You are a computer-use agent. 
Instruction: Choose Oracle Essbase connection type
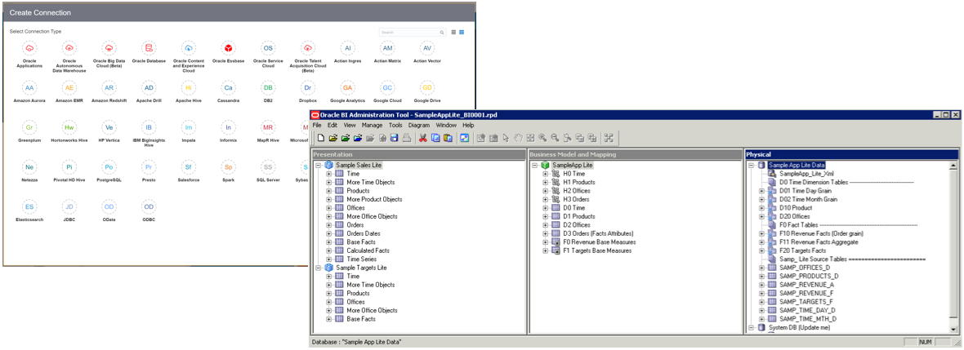point(228,48)
